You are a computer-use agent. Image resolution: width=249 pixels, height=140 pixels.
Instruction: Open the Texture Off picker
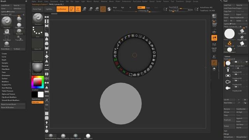[38, 57]
